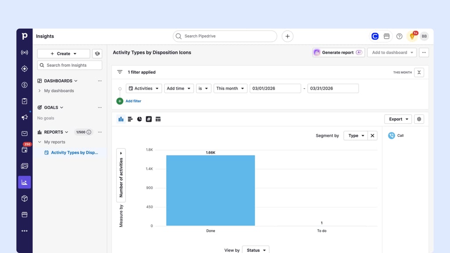Click the blue Done bar in chart
450x253 pixels.
point(210,191)
